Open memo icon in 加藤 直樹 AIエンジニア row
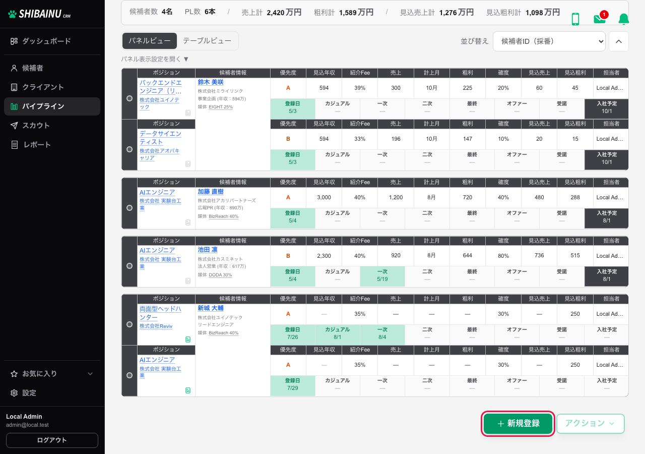The image size is (645, 454). click(188, 222)
